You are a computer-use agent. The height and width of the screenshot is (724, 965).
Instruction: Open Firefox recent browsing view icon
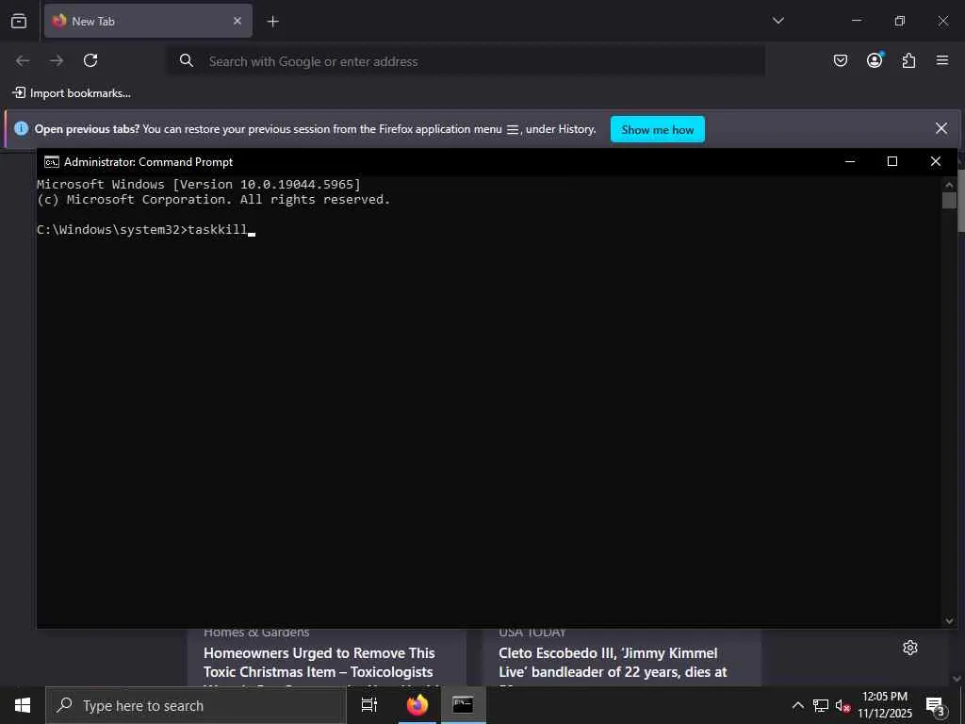(19, 21)
